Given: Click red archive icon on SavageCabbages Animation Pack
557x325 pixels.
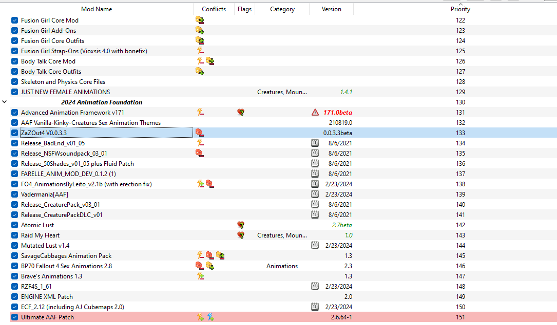Looking at the screenshot, I should pos(210,255).
